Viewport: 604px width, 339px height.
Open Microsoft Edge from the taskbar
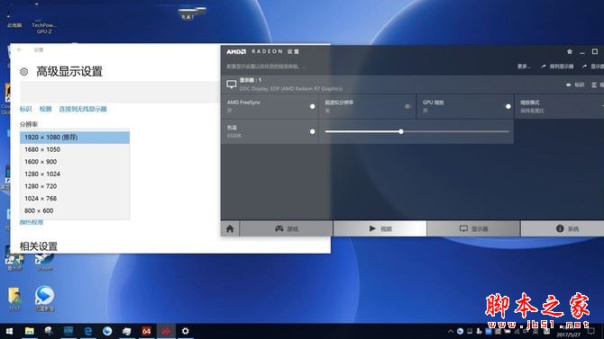pos(87,331)
